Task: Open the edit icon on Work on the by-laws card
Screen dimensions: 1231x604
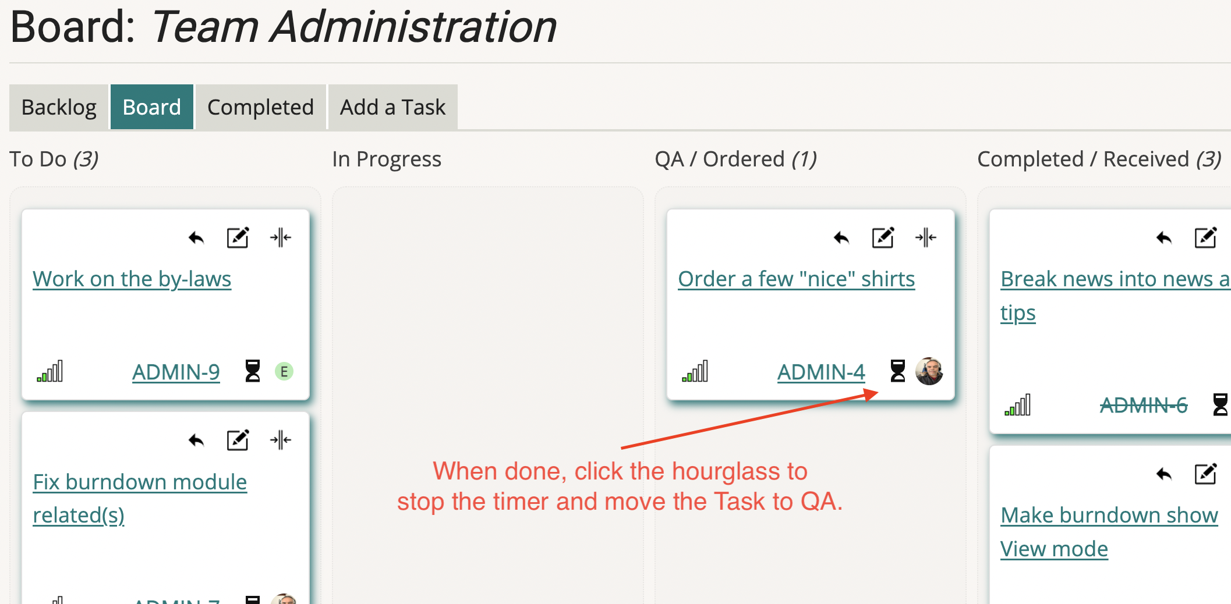Action: click(x=238, y=237)
